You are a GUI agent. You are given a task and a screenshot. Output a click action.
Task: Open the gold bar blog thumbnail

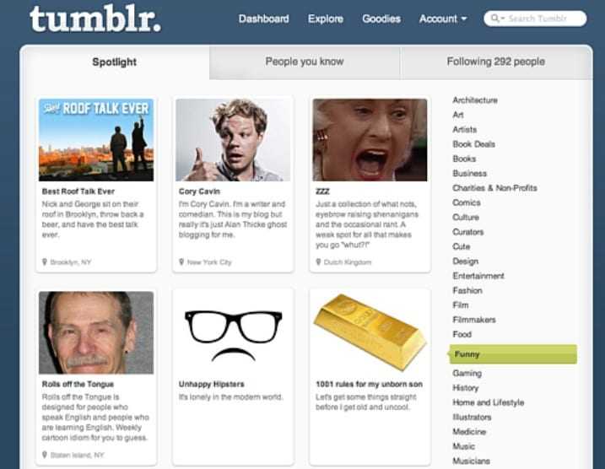[x=370, y=333]
